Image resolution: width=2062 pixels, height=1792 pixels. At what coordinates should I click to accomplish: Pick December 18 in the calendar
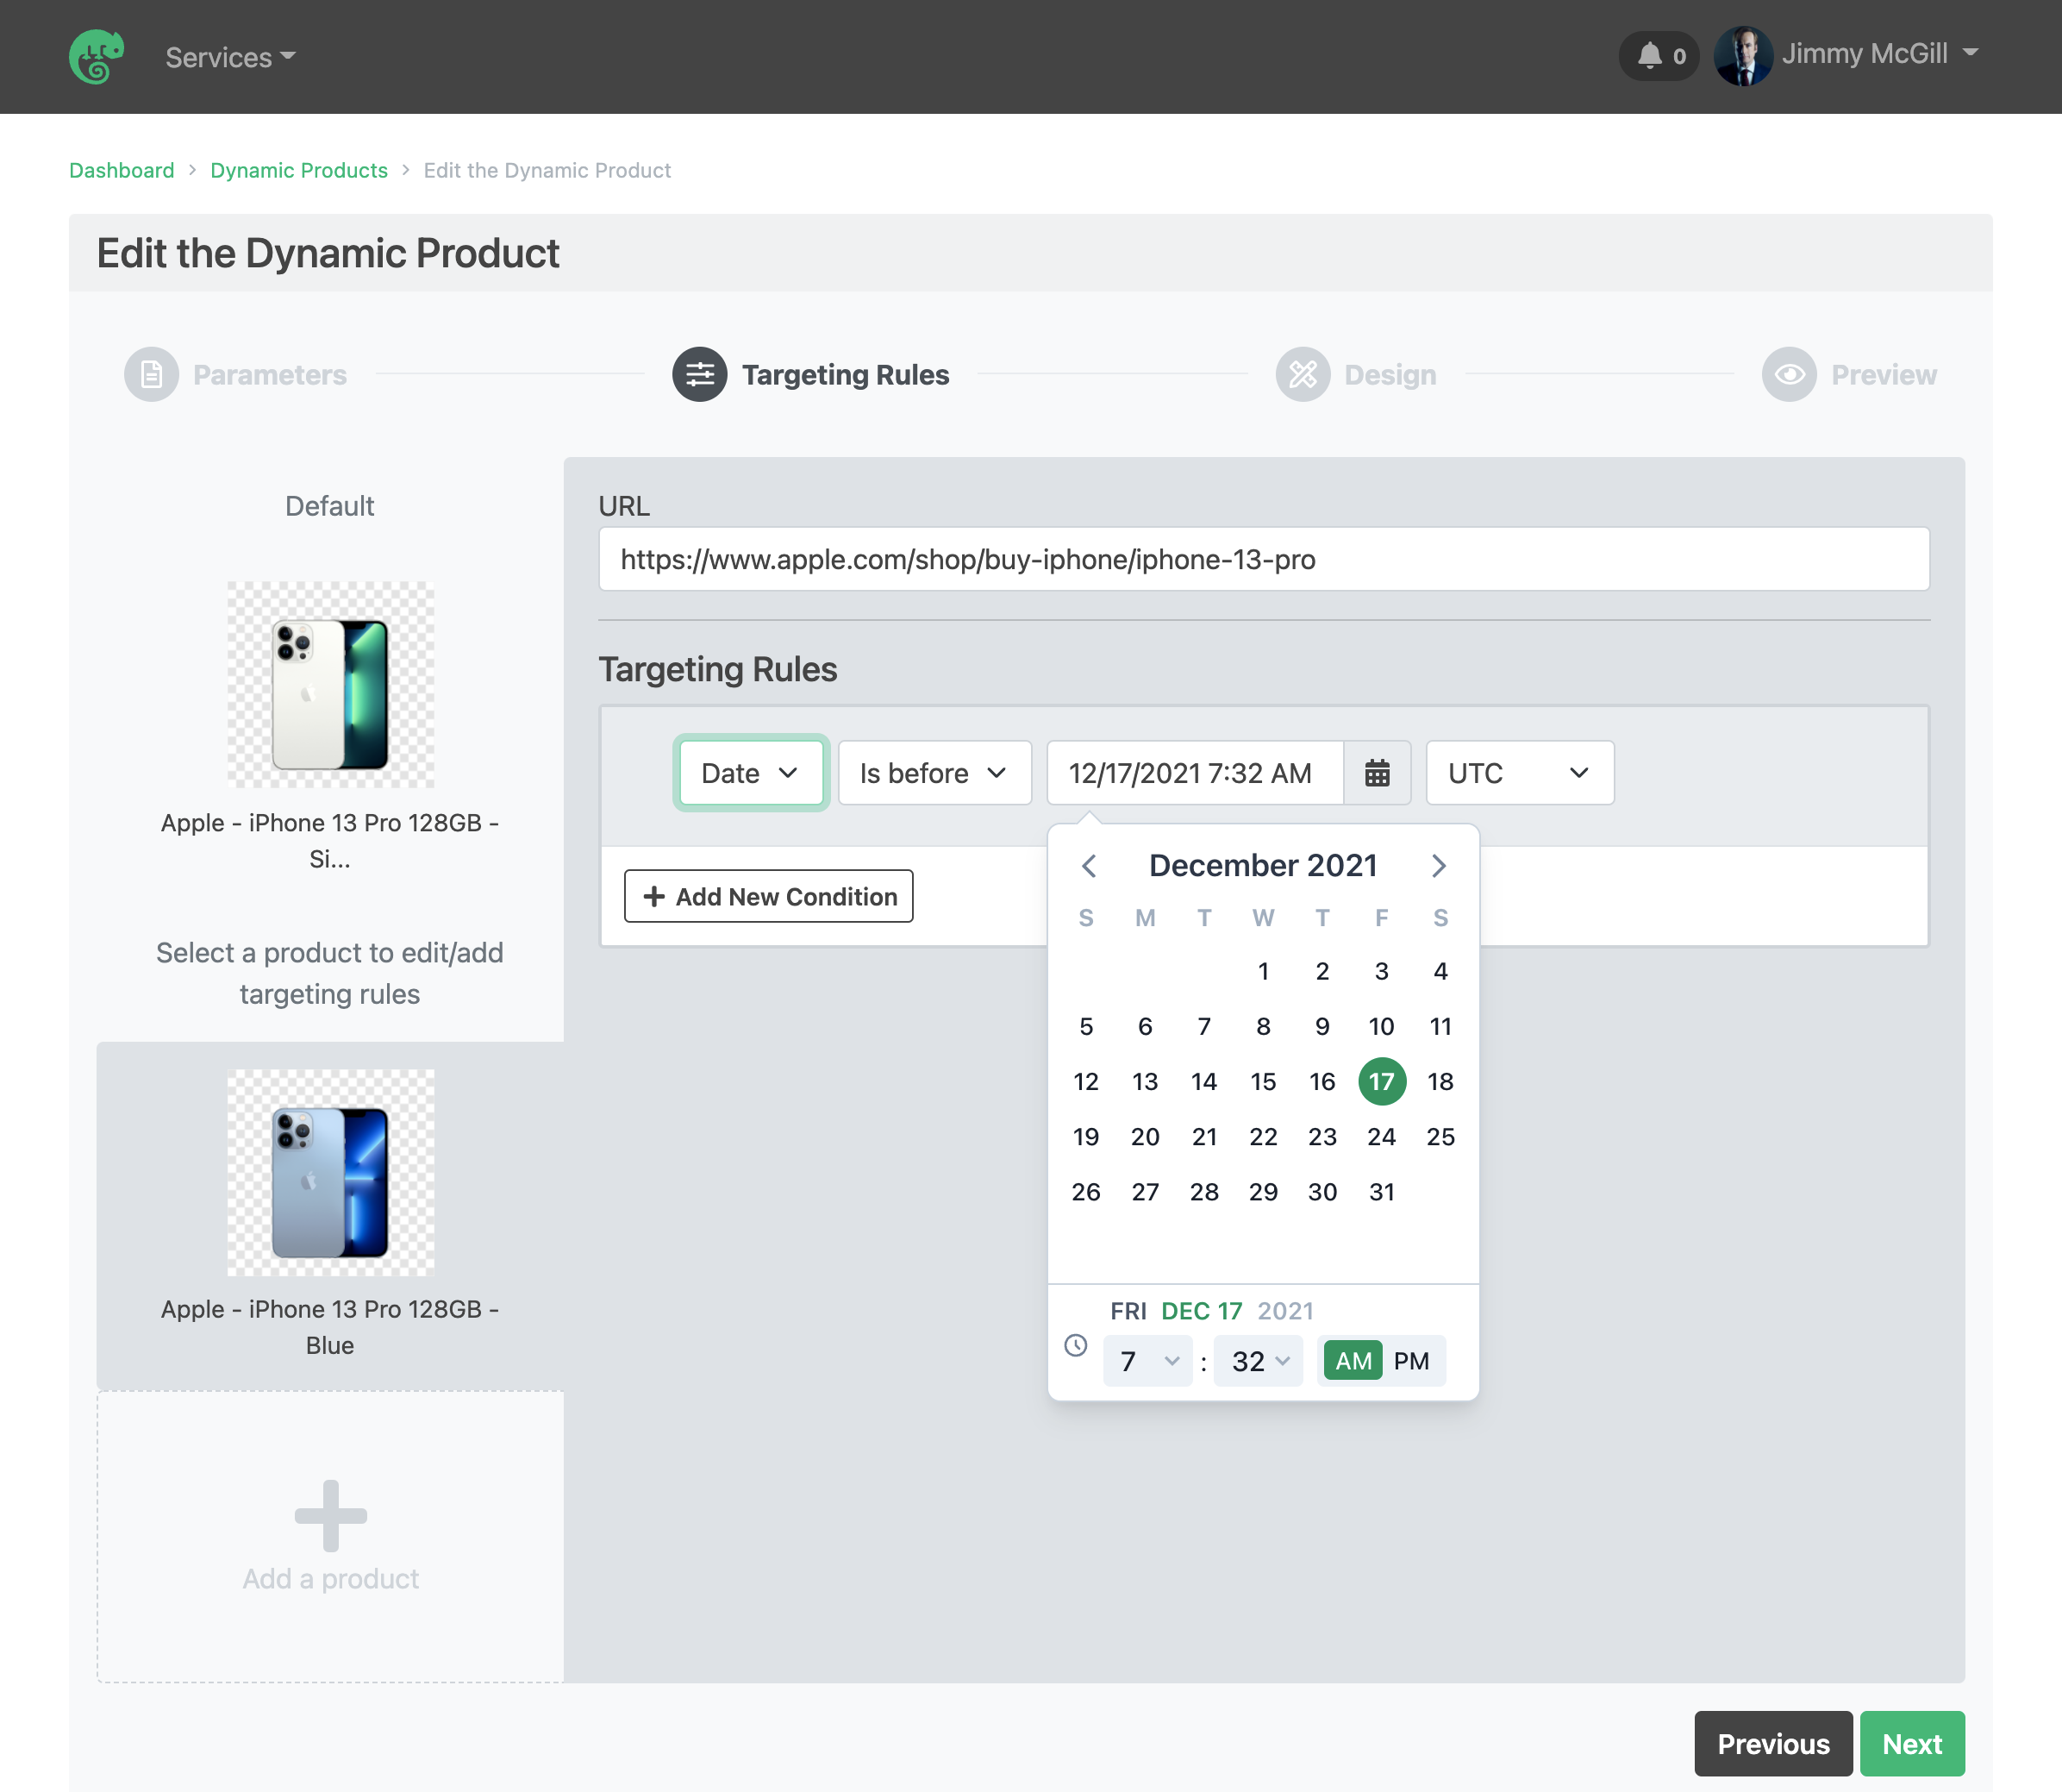point(1440,1081)
